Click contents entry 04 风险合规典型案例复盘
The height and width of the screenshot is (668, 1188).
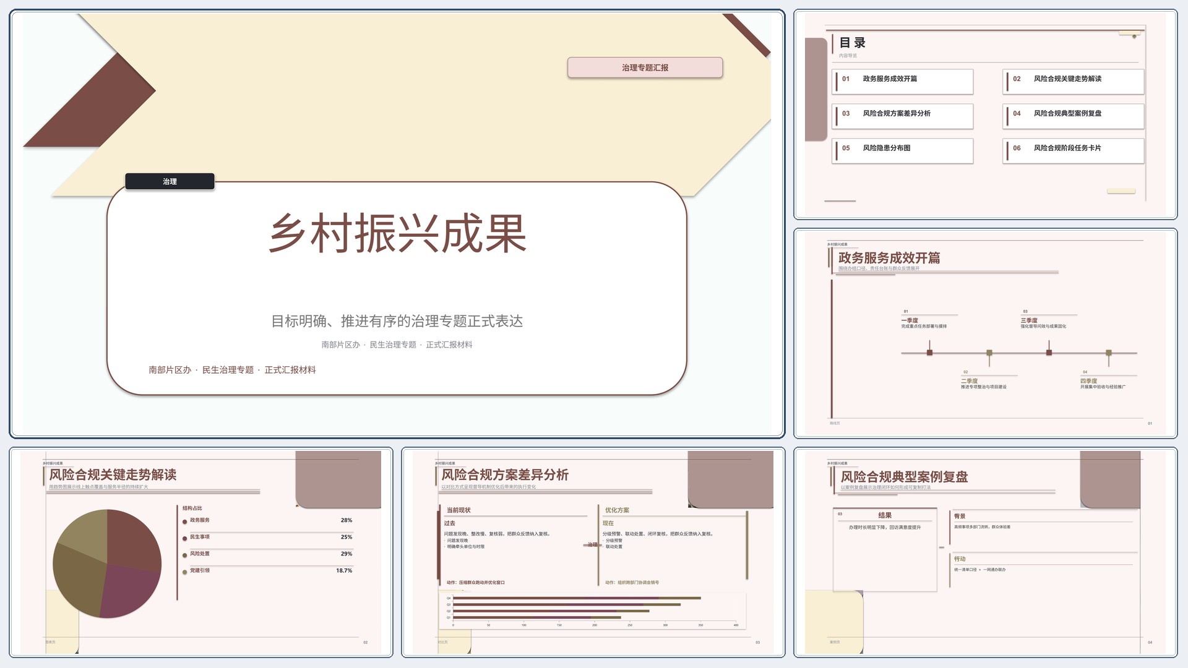pos(1073,116)
